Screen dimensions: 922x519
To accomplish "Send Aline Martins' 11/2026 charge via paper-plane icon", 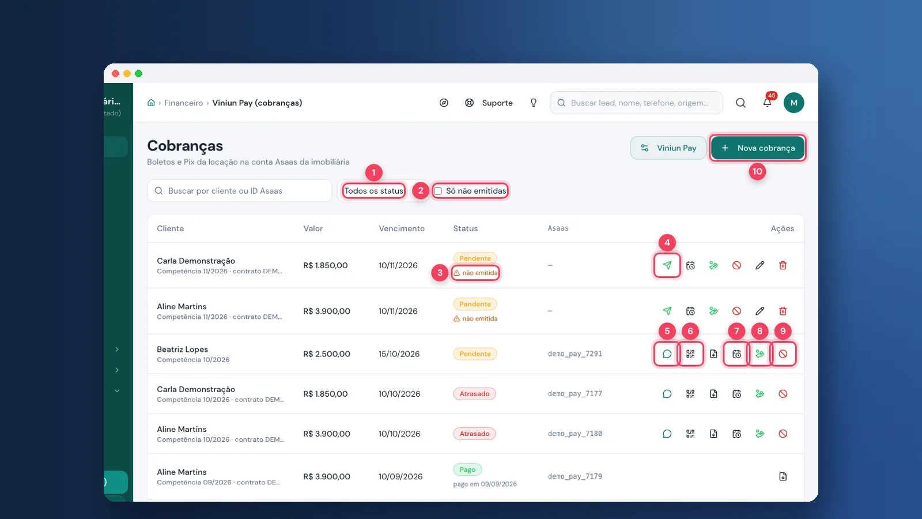I will [x=667, y=311].
